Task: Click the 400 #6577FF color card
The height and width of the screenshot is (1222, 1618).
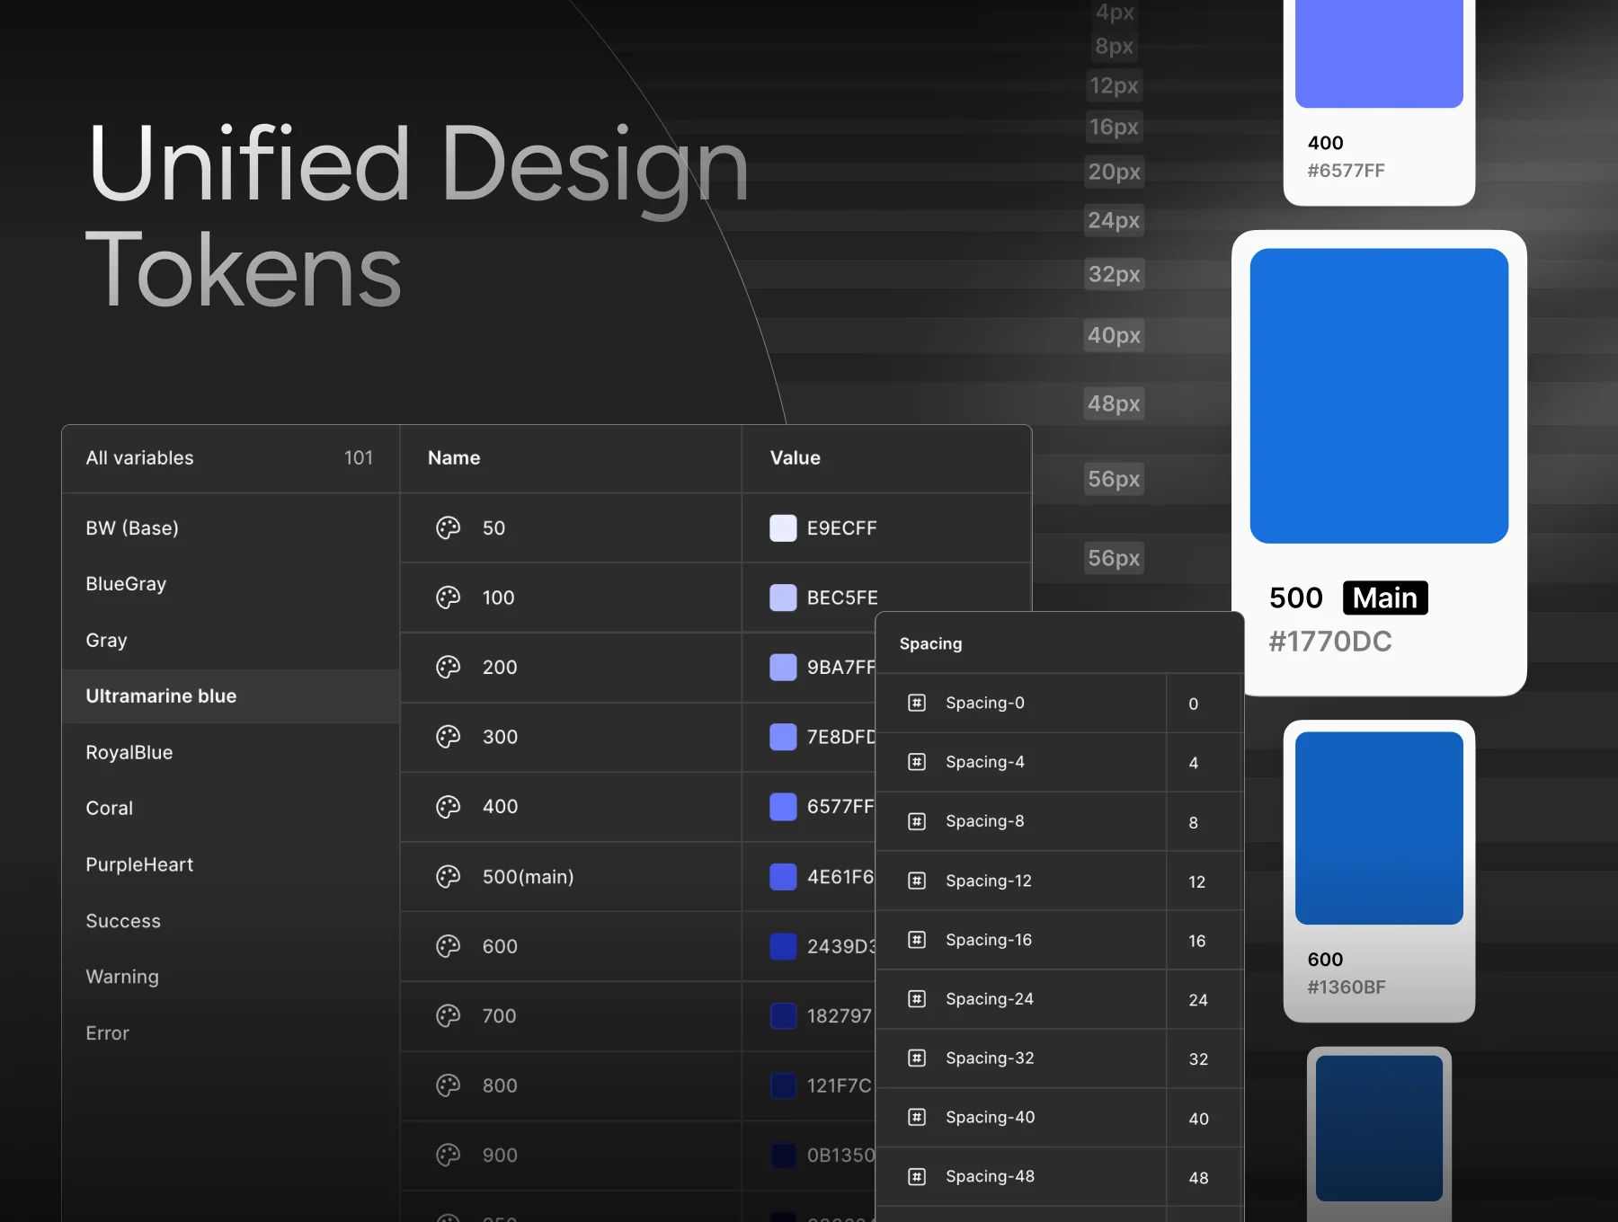Action: 1379,102
